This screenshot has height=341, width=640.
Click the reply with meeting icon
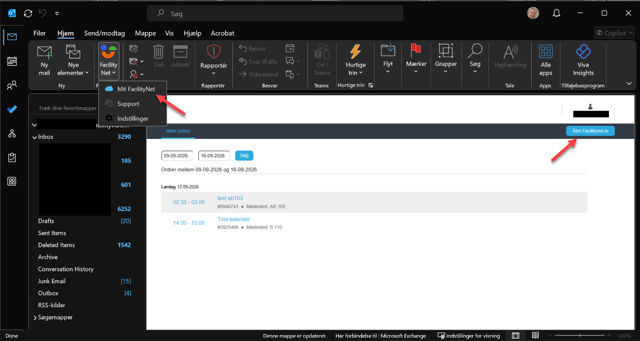pos(290,49)
